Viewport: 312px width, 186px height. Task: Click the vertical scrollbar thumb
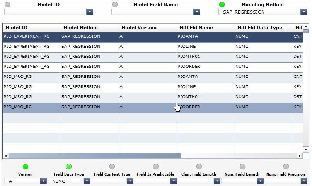tap(306, 31)
